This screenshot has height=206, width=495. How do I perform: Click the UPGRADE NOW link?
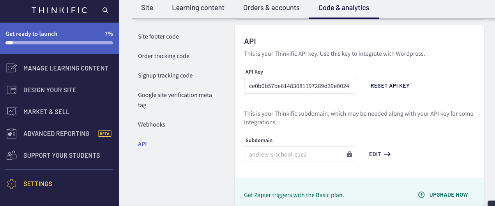point(449,195)
